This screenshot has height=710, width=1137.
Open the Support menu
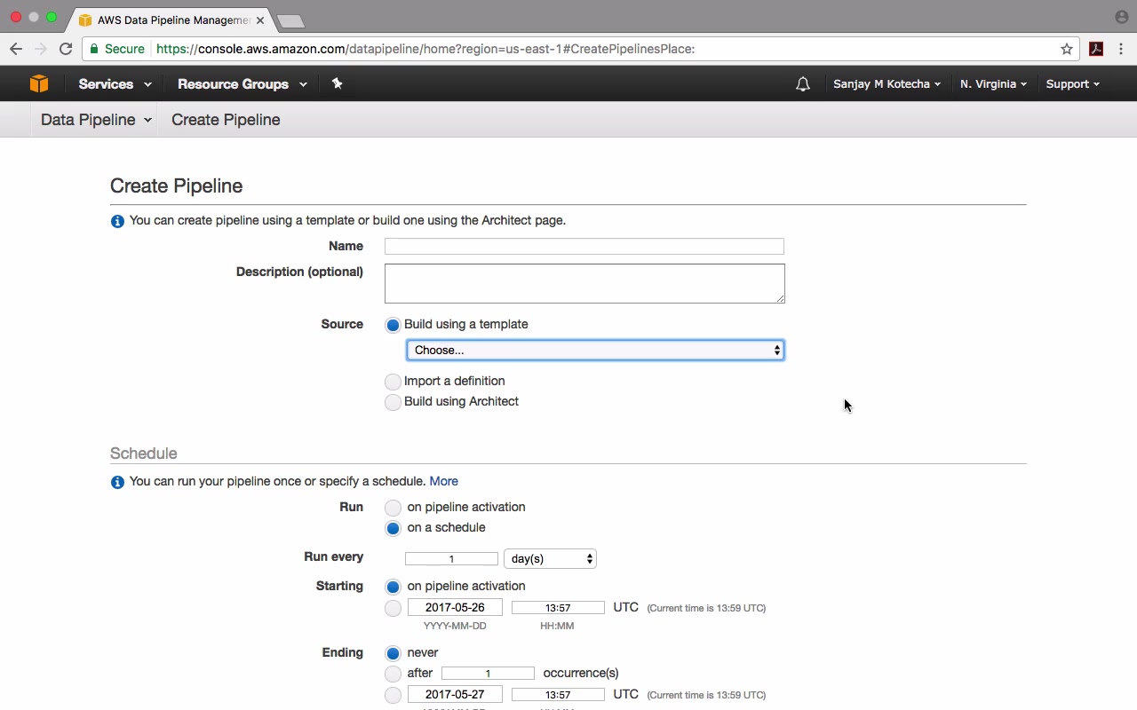coord(1072,84)
